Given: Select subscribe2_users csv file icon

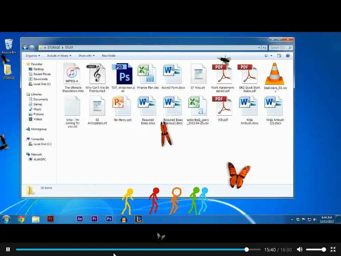Looking at the screenshot, I should pos(197,106).
